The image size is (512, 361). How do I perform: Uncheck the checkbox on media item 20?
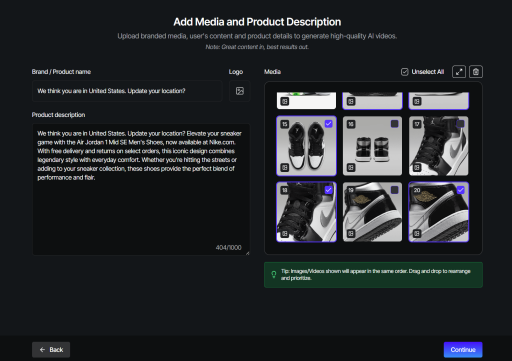[460, 189]
